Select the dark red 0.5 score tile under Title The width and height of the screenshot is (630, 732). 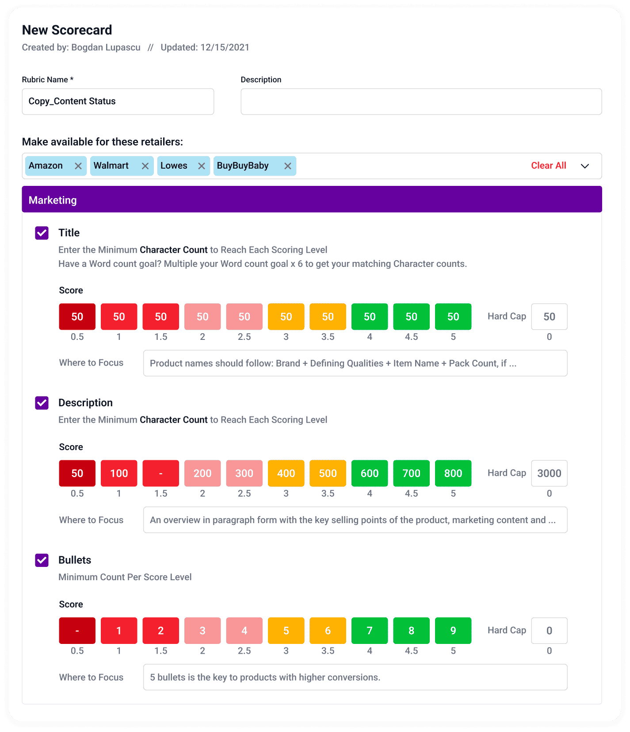click(x=77, y=316)
